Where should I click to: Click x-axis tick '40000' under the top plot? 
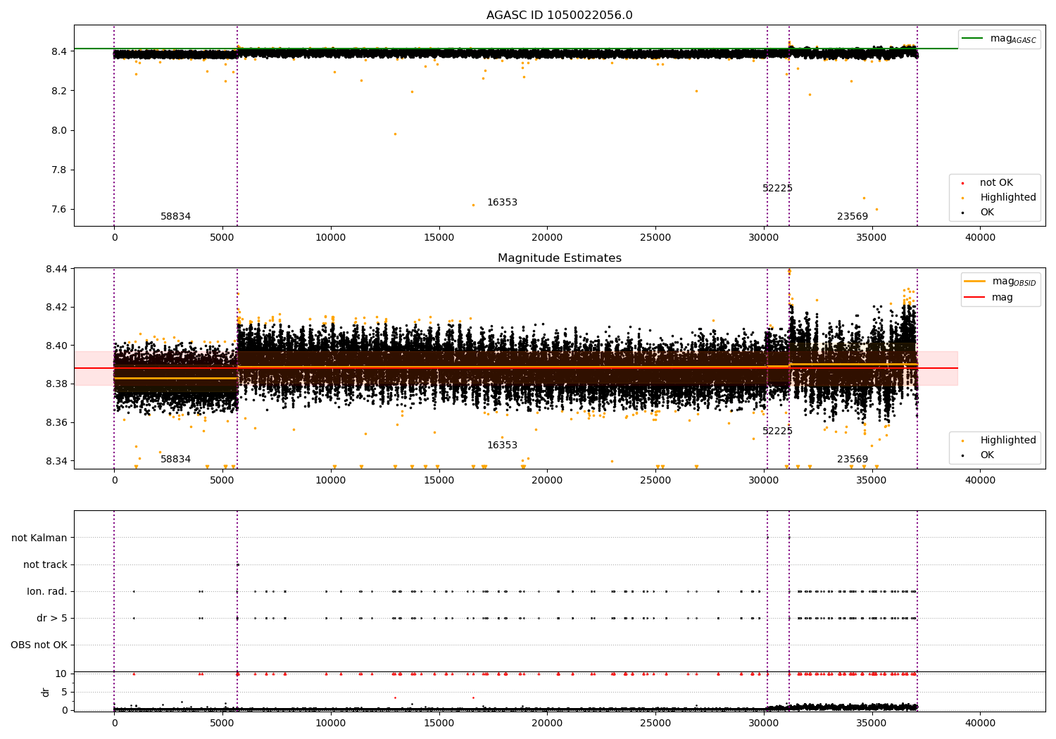click(980, 238)
